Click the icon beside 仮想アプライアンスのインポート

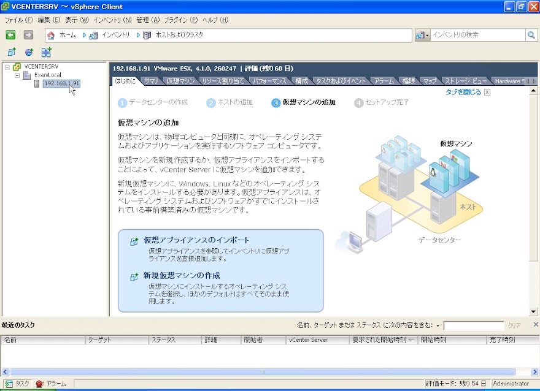[134, 241]
